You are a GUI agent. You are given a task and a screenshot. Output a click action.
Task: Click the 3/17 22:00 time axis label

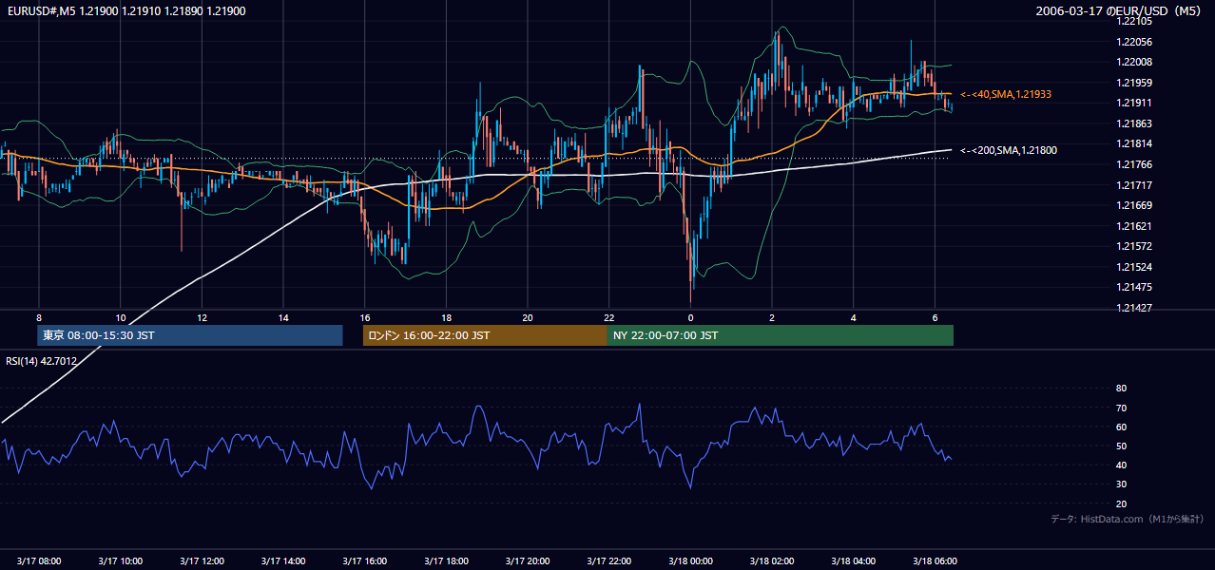click(609, 560)
